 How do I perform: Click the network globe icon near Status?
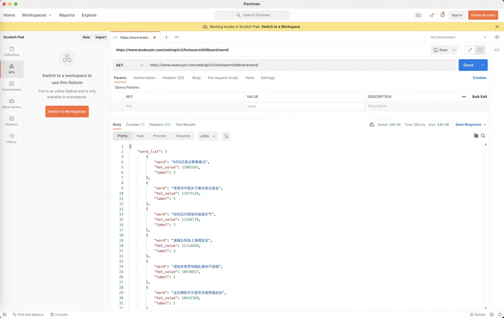(372, 125)
